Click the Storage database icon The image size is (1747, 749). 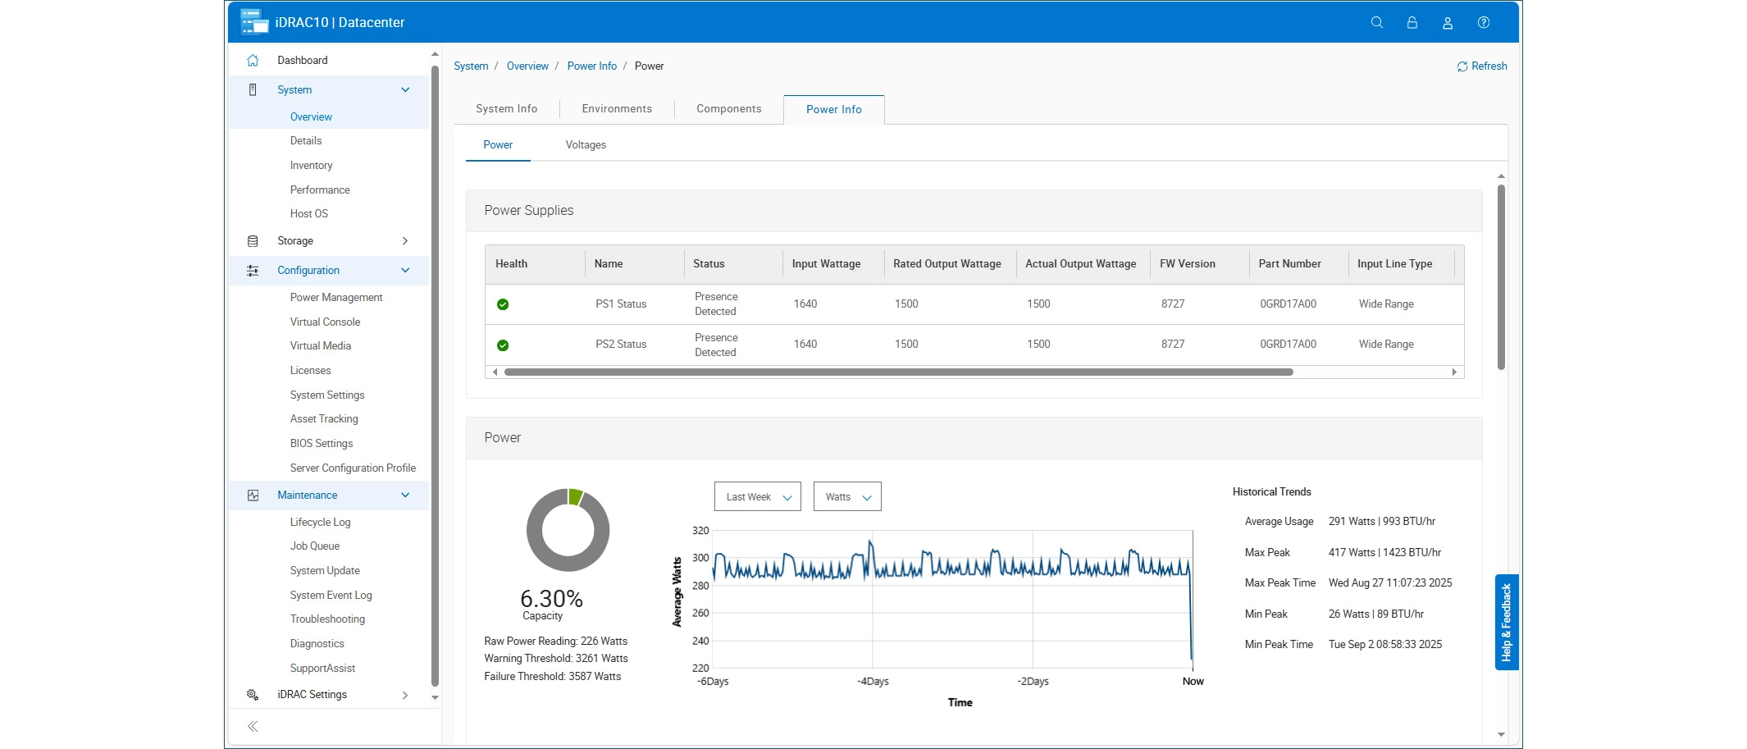point(253,241)
